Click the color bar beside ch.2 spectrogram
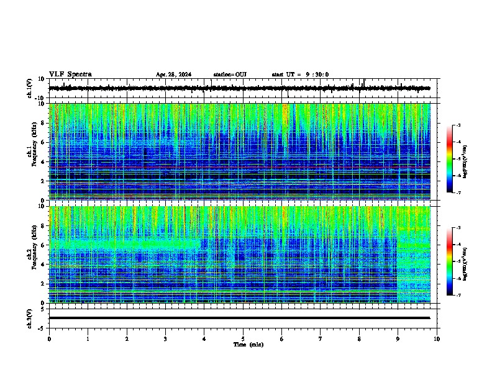The width and height of the screenshot is (492, 380). 450,261
